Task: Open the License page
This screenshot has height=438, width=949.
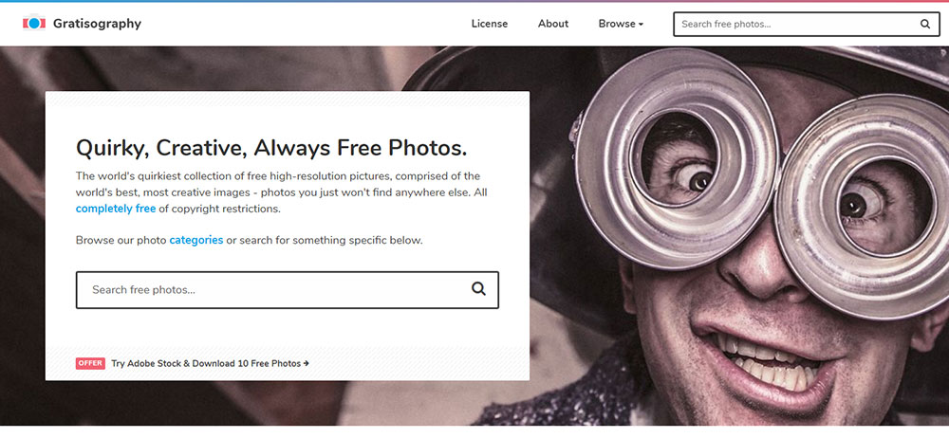Action: click(489, 24)
